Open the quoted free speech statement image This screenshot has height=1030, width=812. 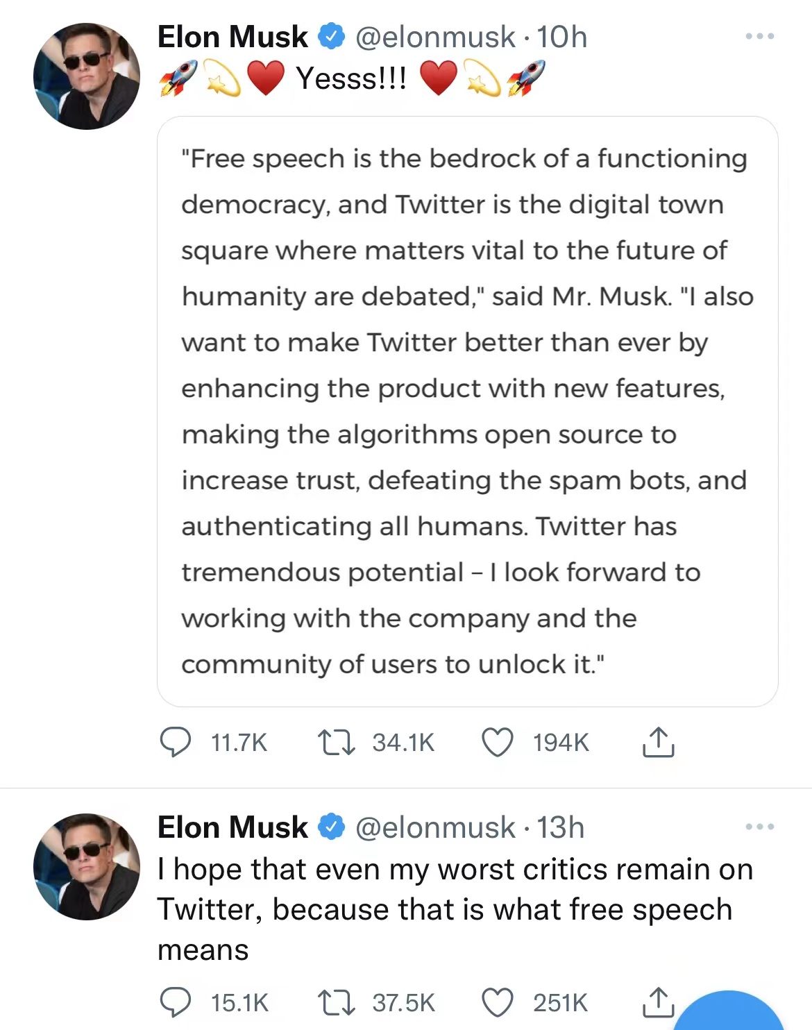tap(467, 411)
